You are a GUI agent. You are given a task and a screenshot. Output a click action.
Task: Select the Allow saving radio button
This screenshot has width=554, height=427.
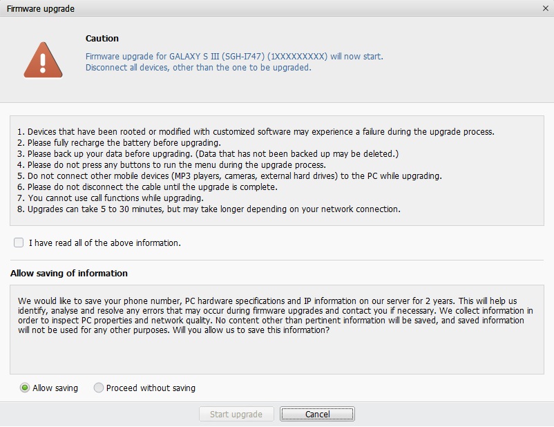26,388
